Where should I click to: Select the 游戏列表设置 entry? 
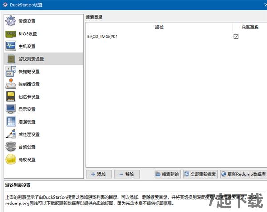click(44, 59)
